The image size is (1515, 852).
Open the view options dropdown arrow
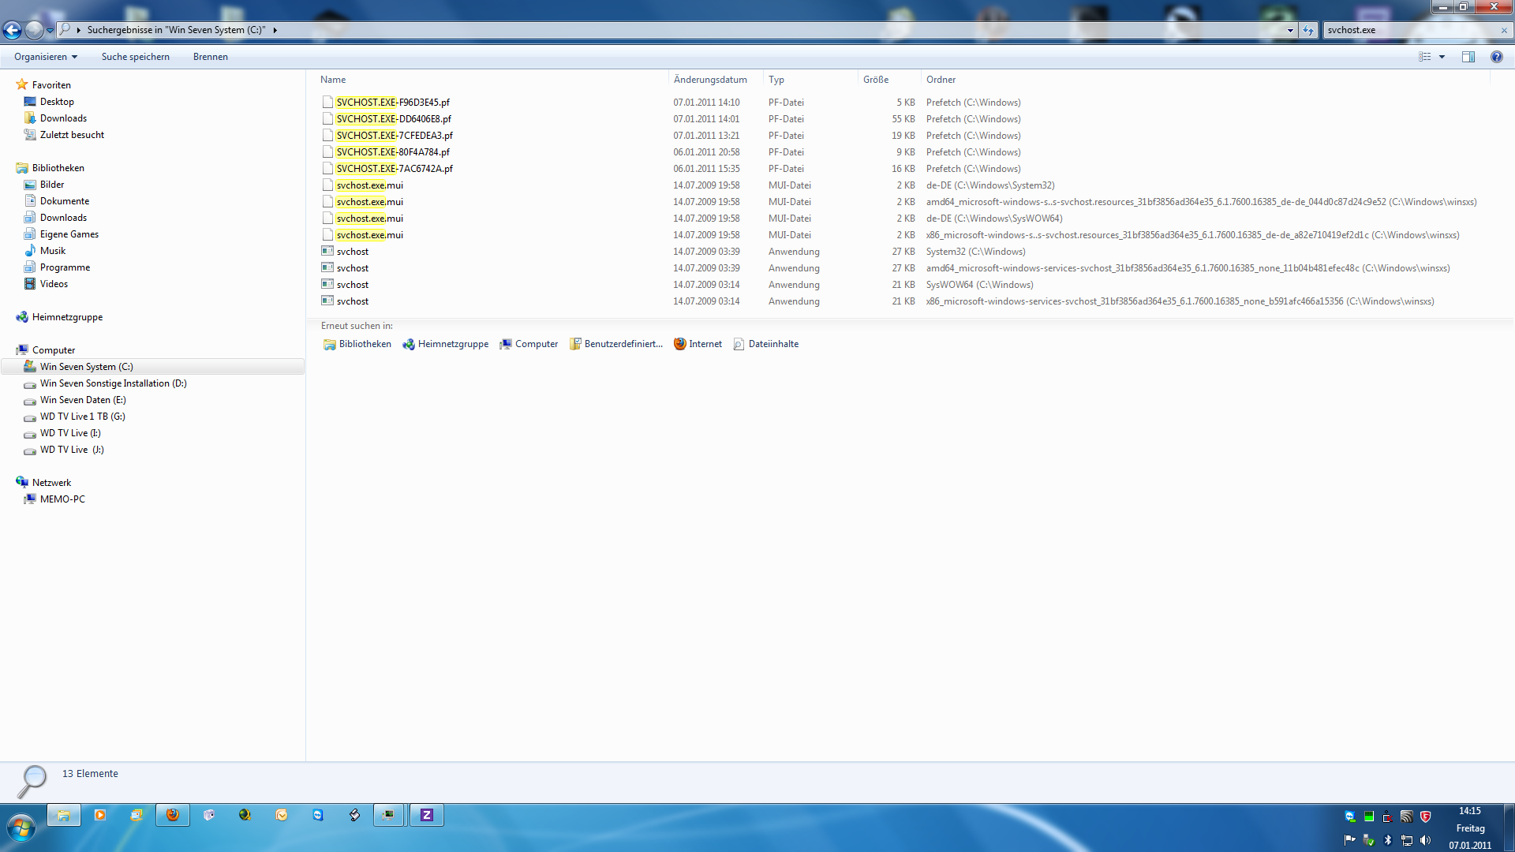click(1442, 57)
